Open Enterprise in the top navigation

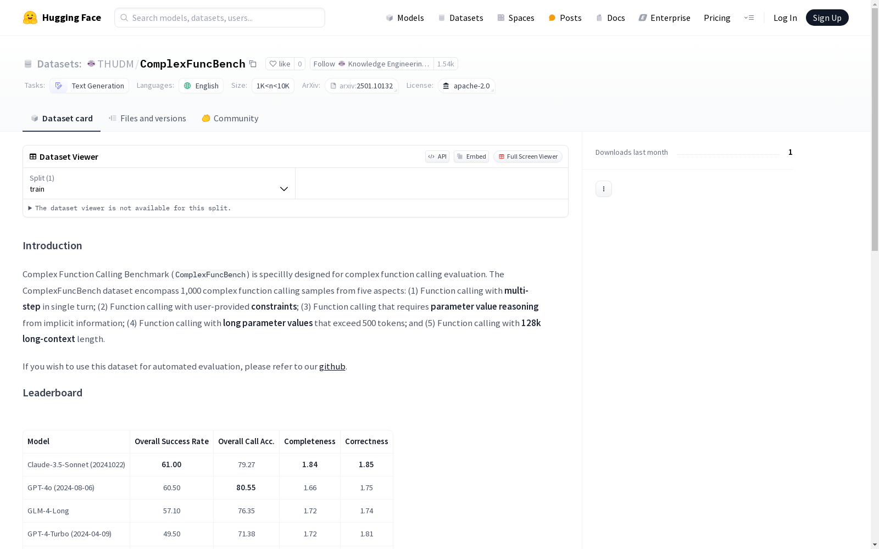click(664, 18)
